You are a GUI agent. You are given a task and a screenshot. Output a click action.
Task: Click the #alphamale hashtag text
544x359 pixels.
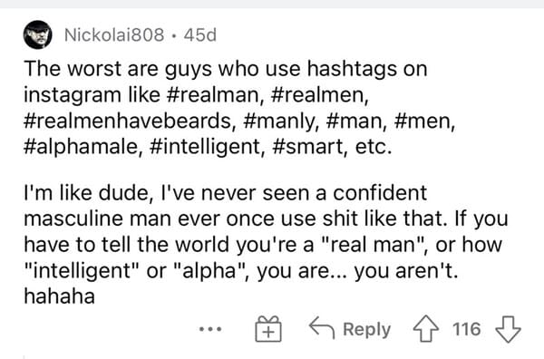point(81,147)
